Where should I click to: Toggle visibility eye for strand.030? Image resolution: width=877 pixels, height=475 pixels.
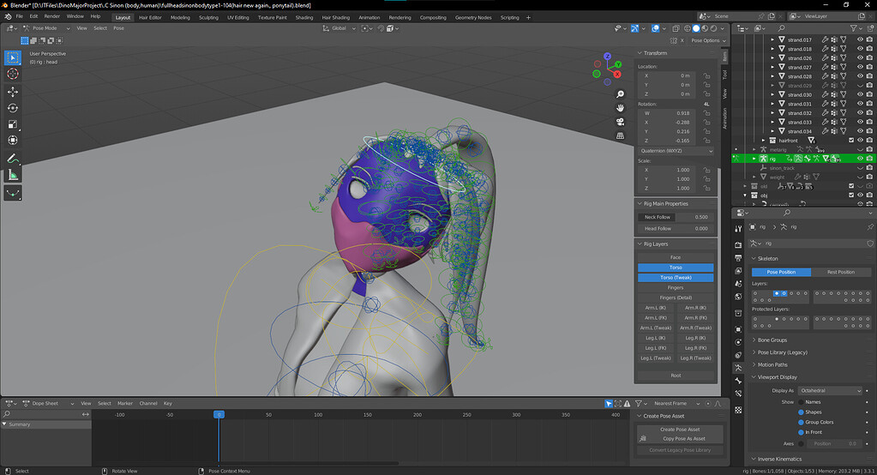coord(860,94)
